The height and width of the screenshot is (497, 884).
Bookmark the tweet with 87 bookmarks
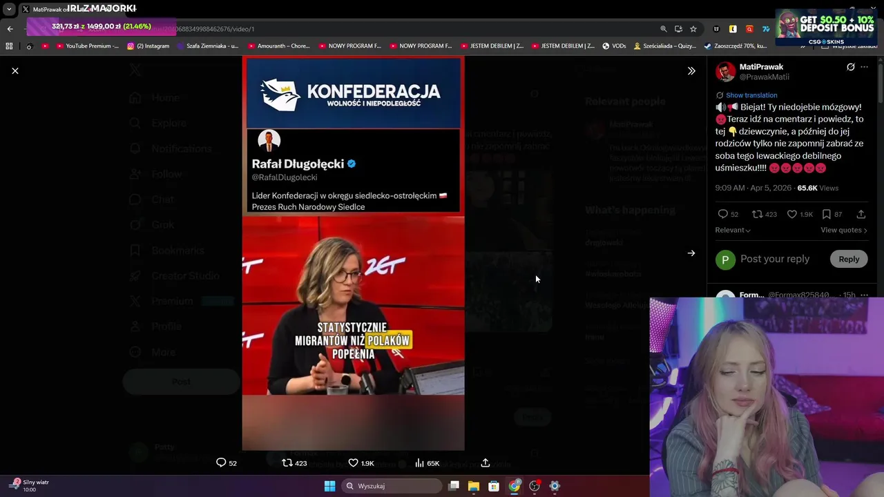826,214
